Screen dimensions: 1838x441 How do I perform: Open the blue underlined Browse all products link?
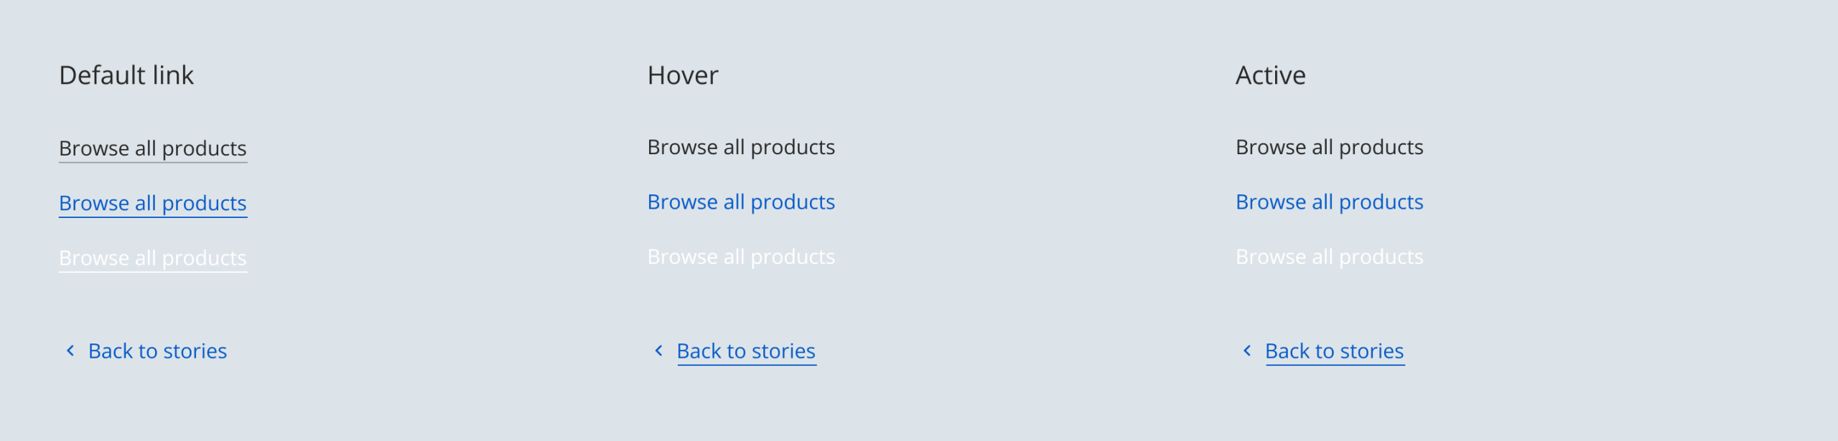[x=152, y=204]
